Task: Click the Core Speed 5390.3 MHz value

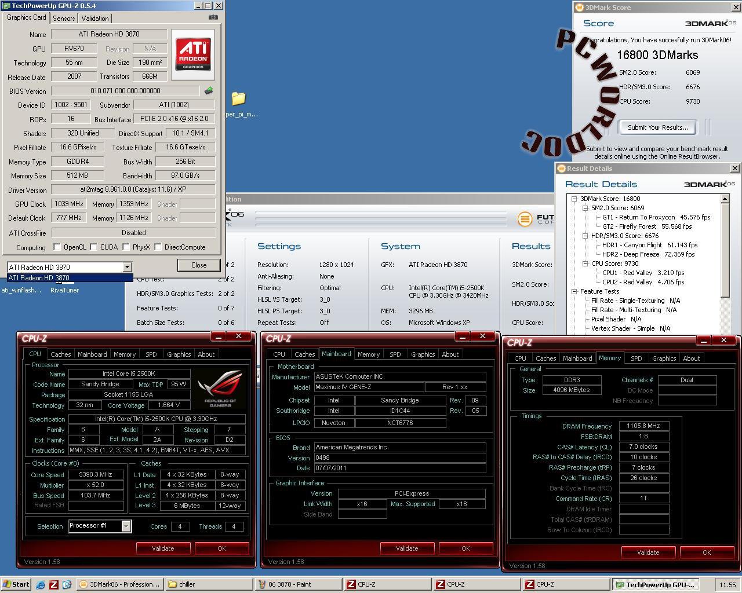Action: [96, 474]
